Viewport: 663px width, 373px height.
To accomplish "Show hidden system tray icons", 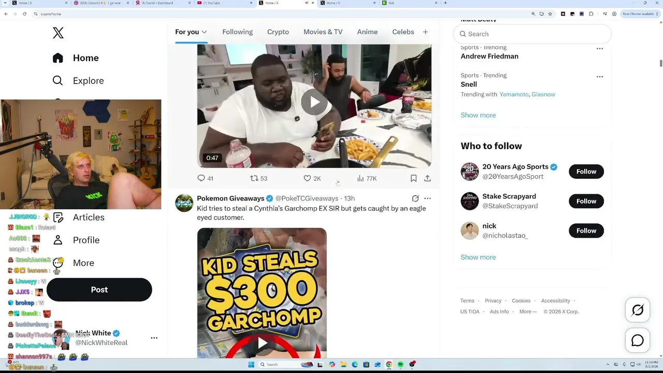I will tap(609, 365).
